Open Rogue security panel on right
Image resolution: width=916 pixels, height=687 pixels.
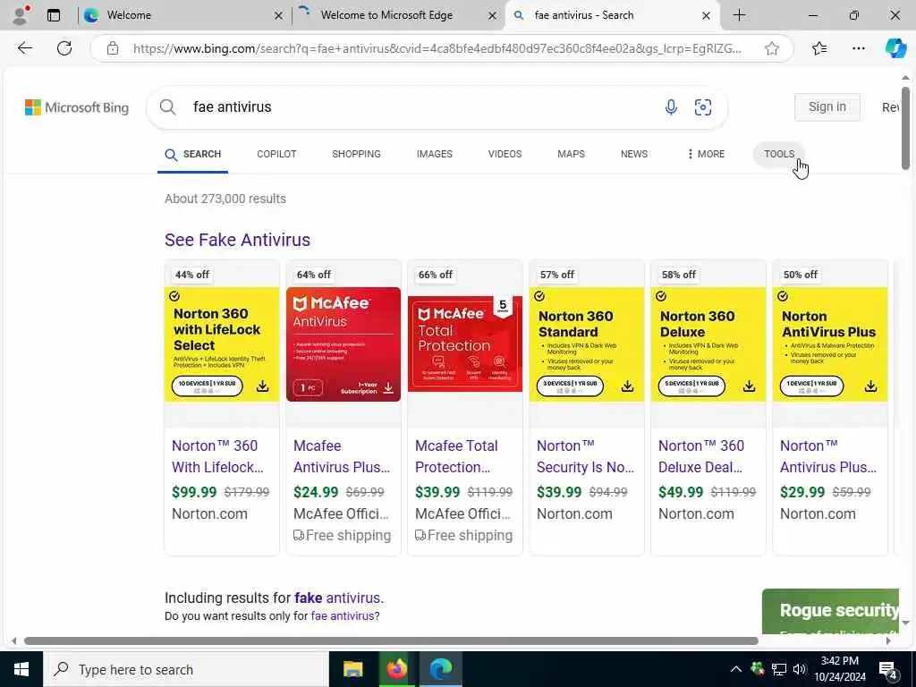pyautogui.click(x=830, y=611)
